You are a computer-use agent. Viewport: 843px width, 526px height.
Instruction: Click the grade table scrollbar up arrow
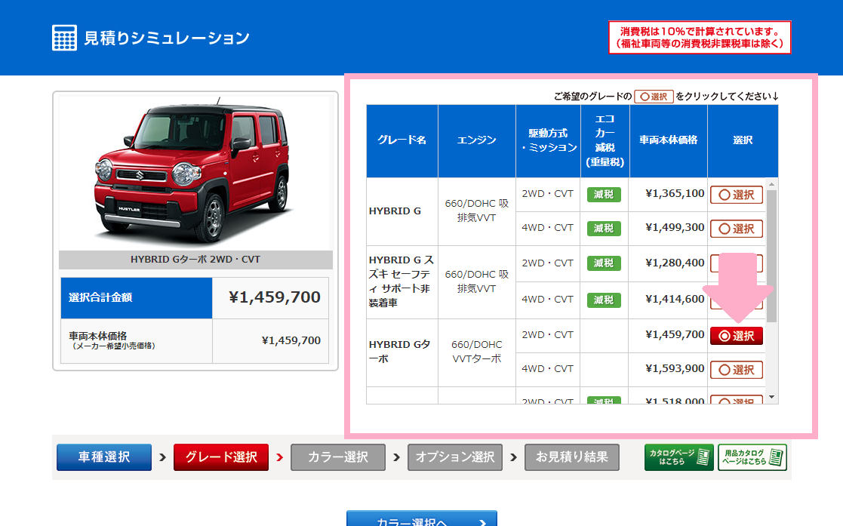[771, 184]
